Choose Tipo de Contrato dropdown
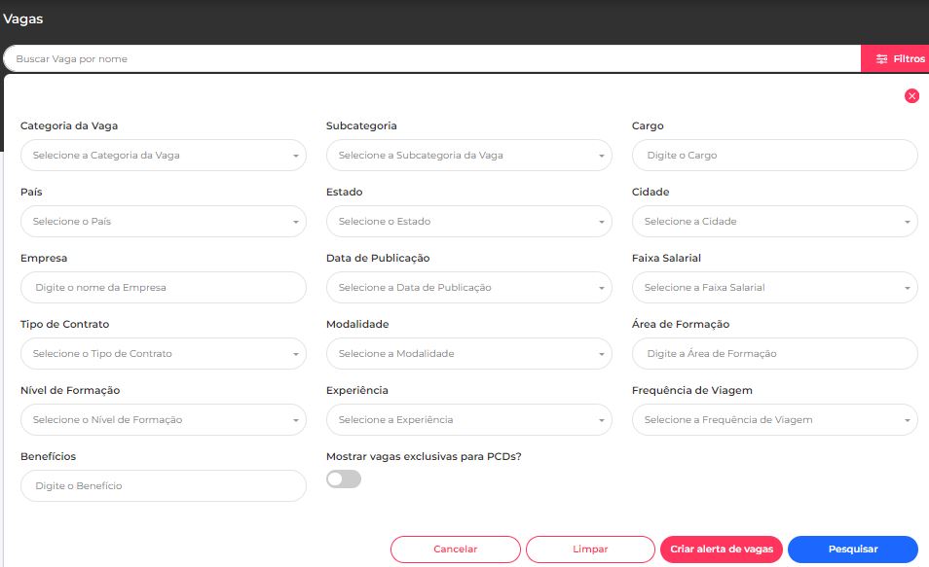This screenshot has height=567, width=929. click(163, 354)
